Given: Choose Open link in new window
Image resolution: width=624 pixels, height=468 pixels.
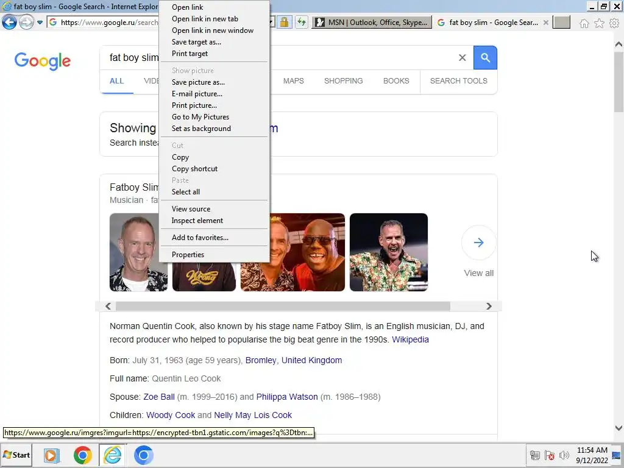Looking at the screenshot, I should click(x=214, y=30).
